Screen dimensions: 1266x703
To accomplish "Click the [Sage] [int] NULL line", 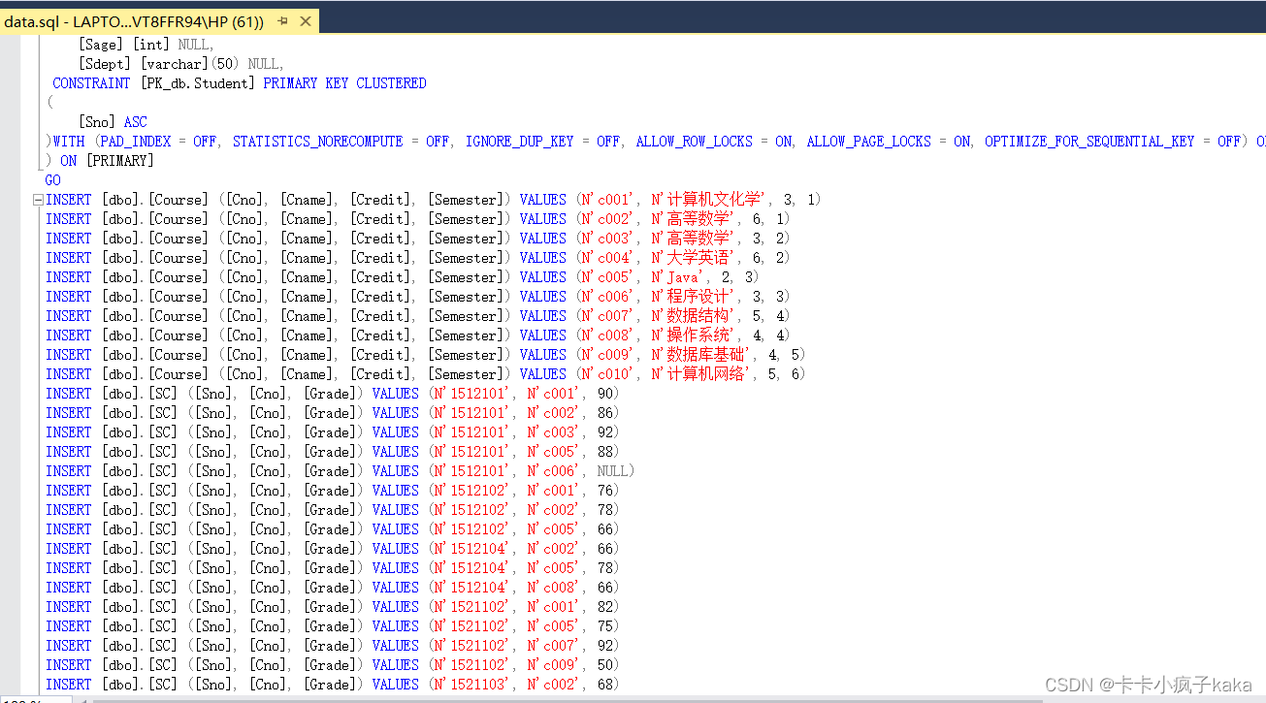I will pyautogui.click(x=146, y=45).
